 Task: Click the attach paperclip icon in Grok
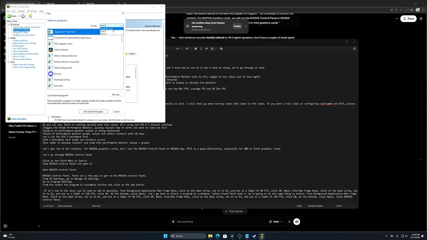(x=173, y=222)
